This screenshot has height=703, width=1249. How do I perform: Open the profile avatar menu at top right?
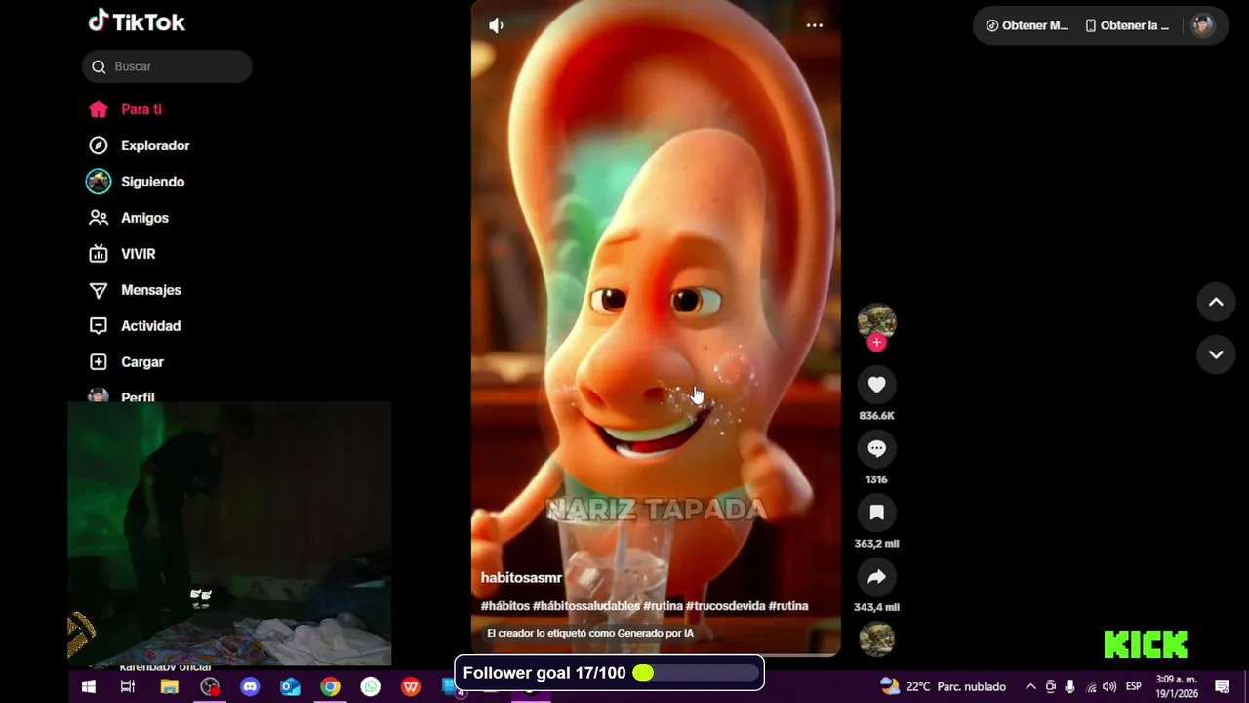coord(1202,25)
